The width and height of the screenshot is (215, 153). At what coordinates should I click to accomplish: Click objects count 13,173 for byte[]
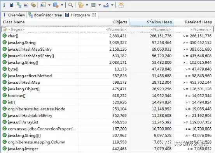click(x=121, y=69)
